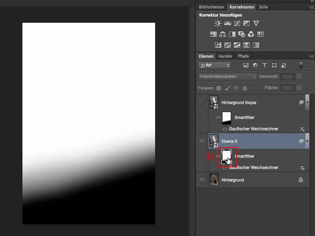
Task: Open the Ebenen panel menu
Action: click(311, 56)
